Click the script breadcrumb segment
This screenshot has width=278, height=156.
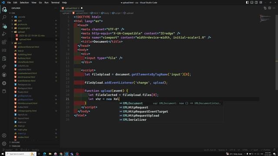coord(116,13)
